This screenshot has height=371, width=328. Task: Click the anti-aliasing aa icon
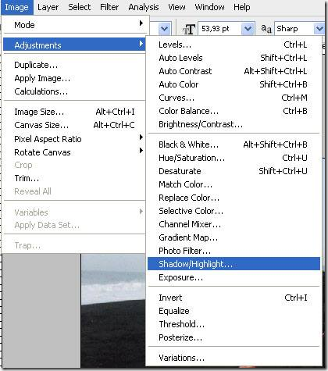coord(266,29)
